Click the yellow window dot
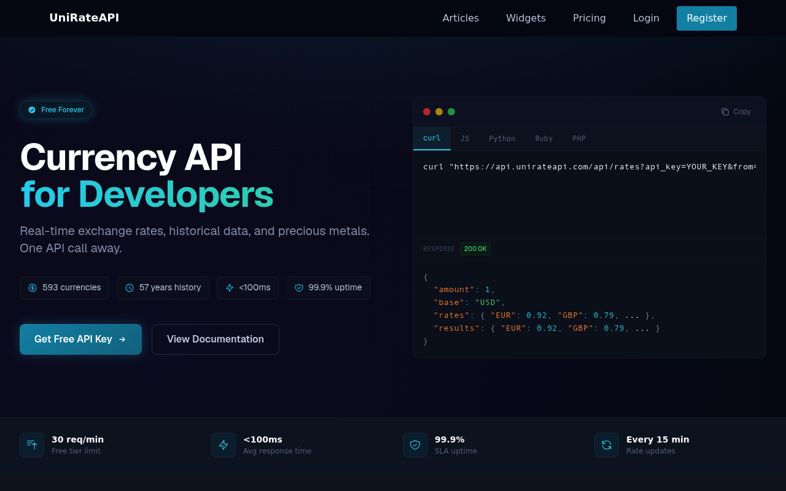 tap(439, 112)
